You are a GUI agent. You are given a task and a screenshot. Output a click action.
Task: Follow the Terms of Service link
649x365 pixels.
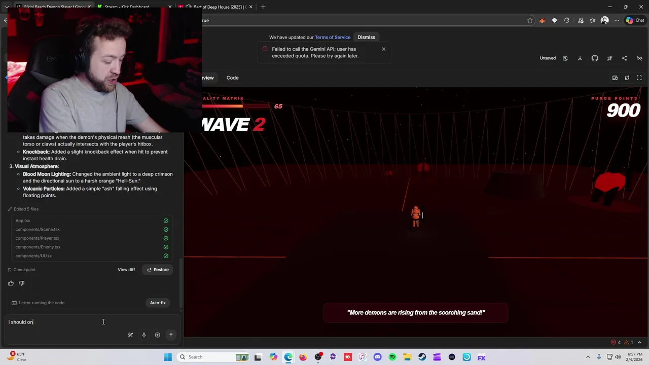pyautogui.click(x=333, y=37)
